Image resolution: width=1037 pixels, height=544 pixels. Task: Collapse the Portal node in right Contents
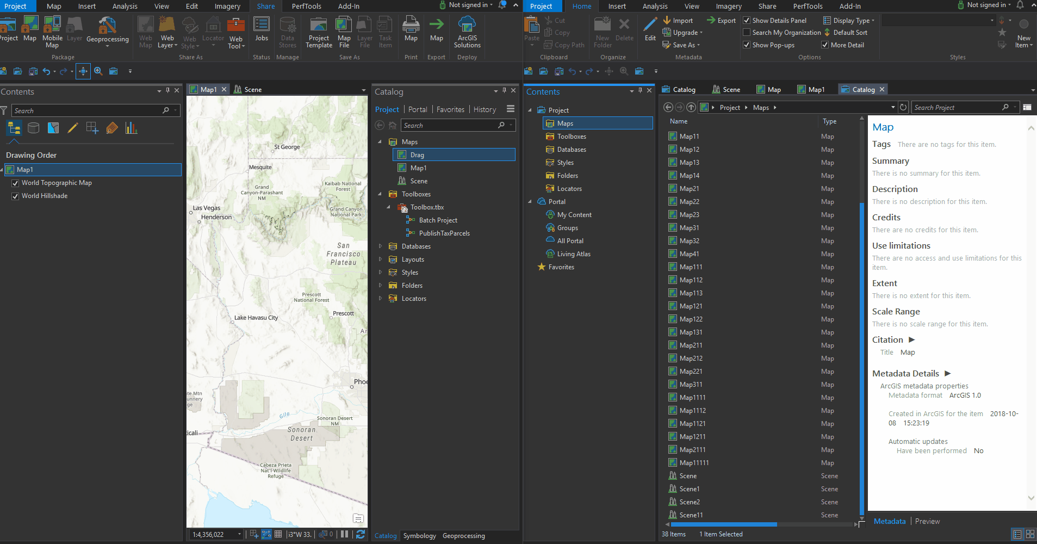tap(530, 202)
